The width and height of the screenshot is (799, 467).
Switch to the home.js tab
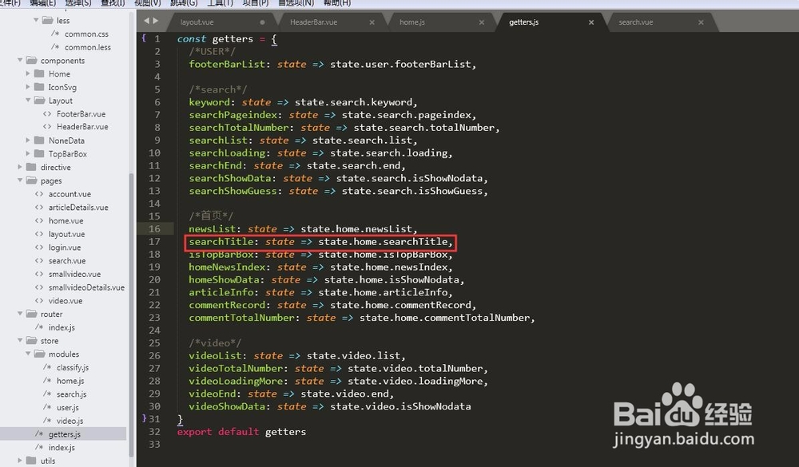click(411, 22)
